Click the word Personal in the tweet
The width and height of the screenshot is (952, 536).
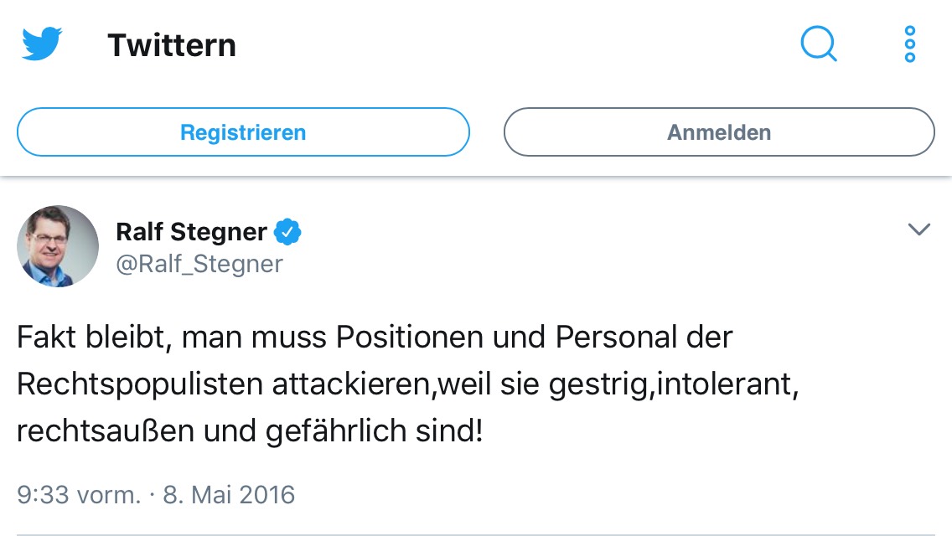click(611, 338)
